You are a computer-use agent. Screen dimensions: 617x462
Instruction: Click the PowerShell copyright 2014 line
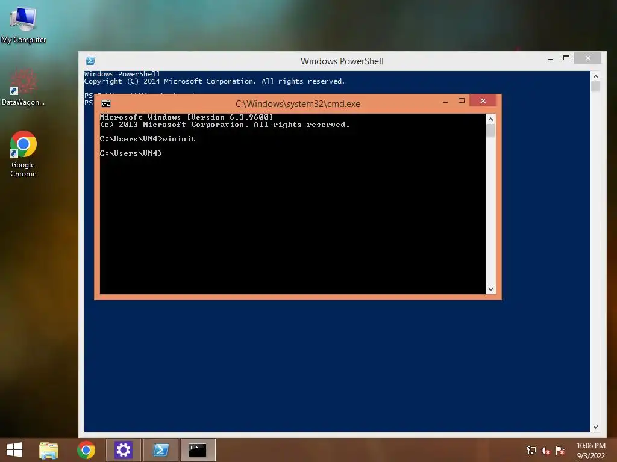[215, 81]
